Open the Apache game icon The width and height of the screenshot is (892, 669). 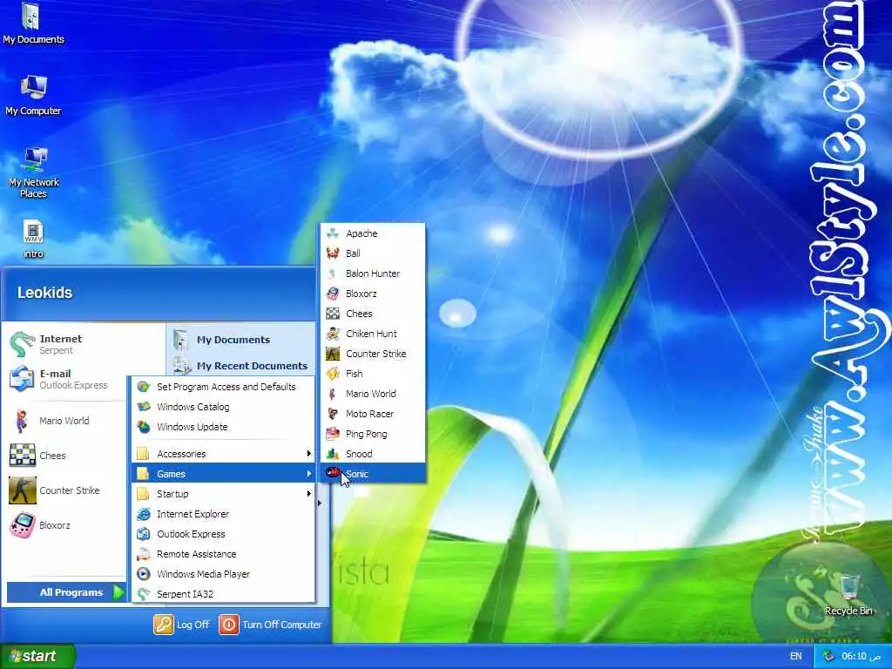(333, 233)
